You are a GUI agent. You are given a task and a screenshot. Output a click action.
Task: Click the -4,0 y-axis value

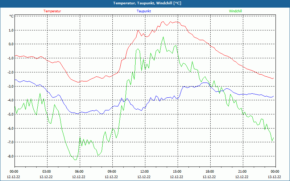[x=11, y=100]
